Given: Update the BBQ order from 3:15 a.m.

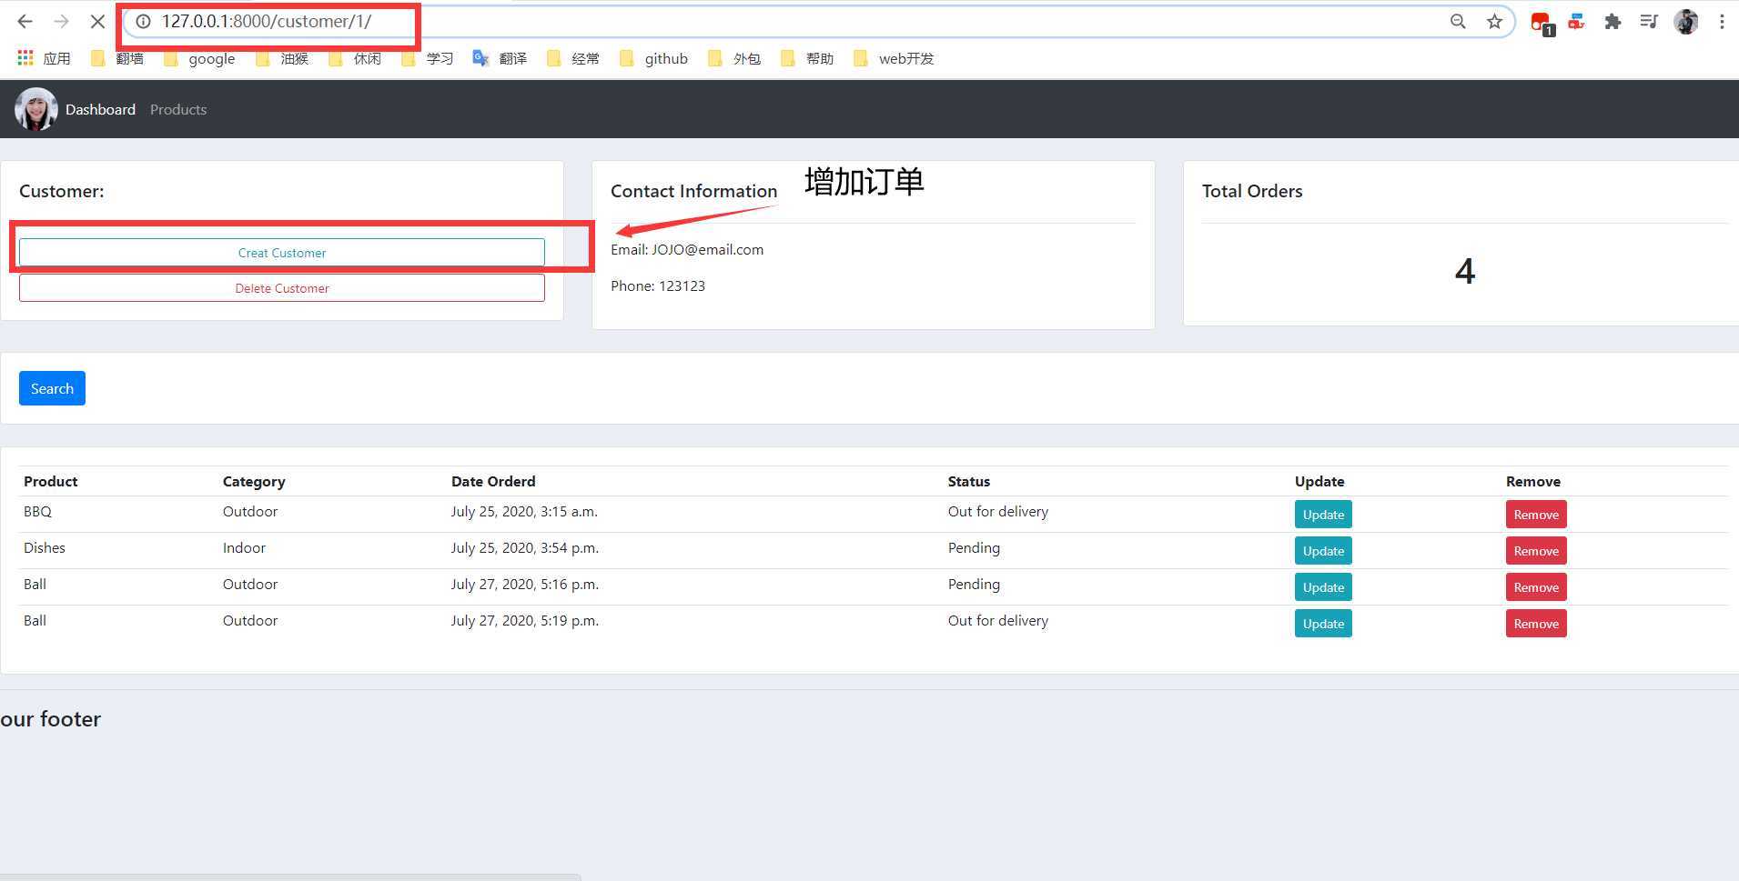Looking at the screenshot, I should pyautogui.click(x=1323, y=515).
